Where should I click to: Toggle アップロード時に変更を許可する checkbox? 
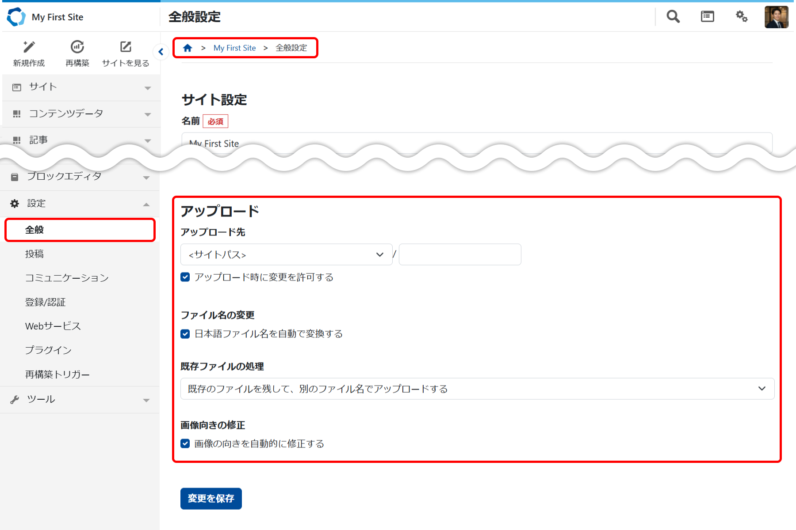(185, 277)
